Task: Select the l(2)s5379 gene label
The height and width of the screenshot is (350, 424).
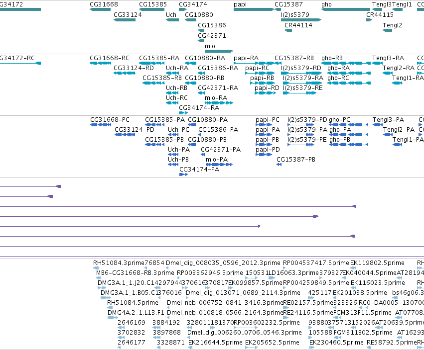Action: pyautogui.click(x=295, y=15)
